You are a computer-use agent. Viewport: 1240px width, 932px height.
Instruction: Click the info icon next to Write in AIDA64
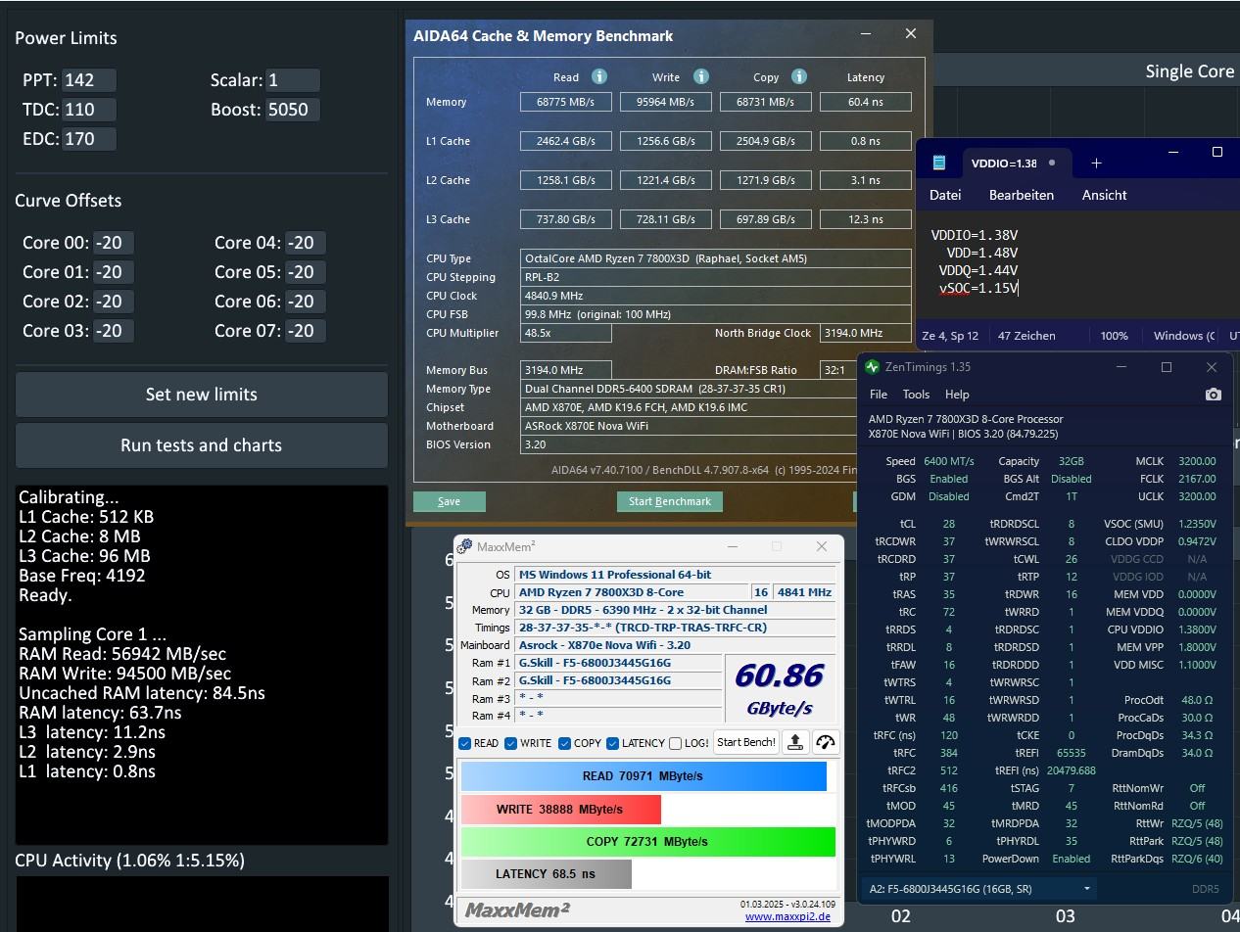[701, 76]
